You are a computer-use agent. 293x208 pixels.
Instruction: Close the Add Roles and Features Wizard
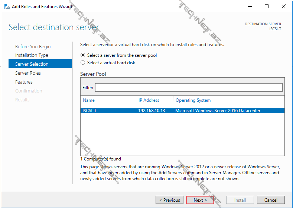(x=284, y=6)
